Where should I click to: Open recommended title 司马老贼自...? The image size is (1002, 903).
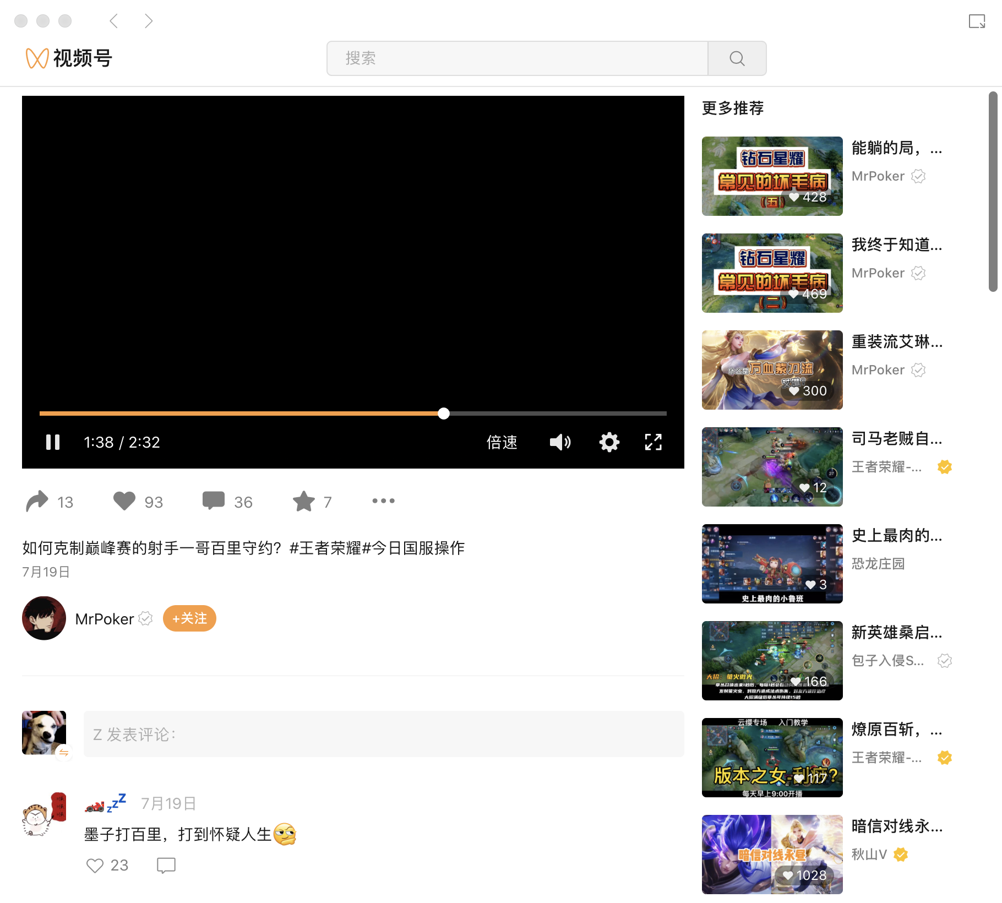coord(897,439)
